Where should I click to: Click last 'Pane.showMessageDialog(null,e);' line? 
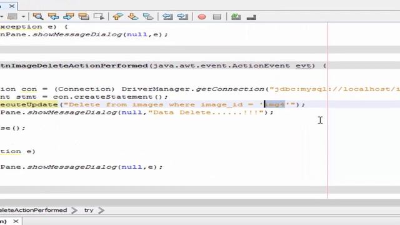pos(81,167)
